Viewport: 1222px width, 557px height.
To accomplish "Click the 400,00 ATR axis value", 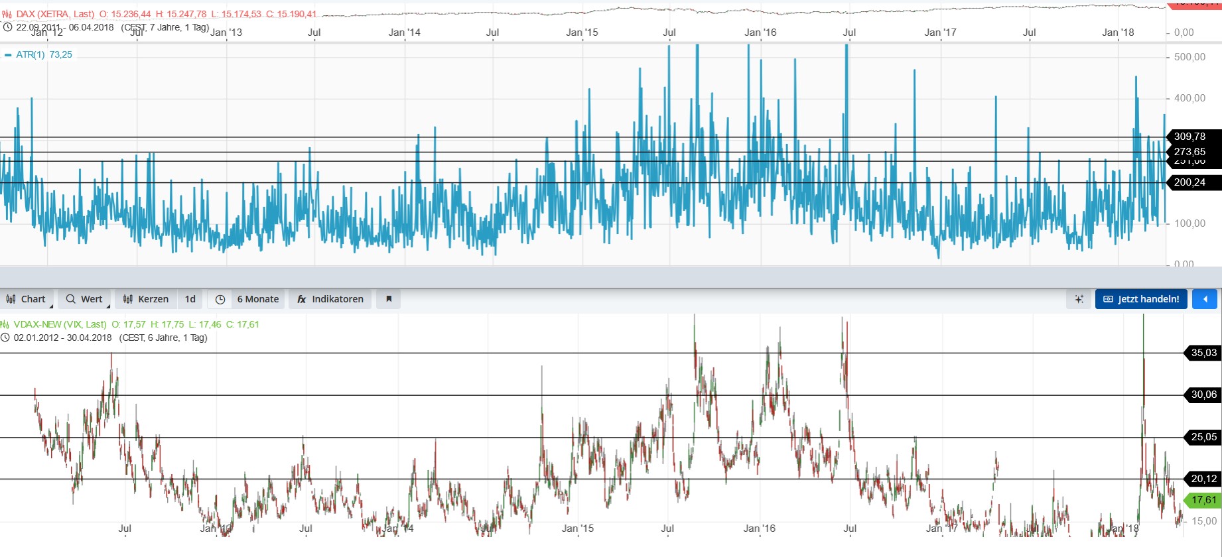I will pos(1190,98).
